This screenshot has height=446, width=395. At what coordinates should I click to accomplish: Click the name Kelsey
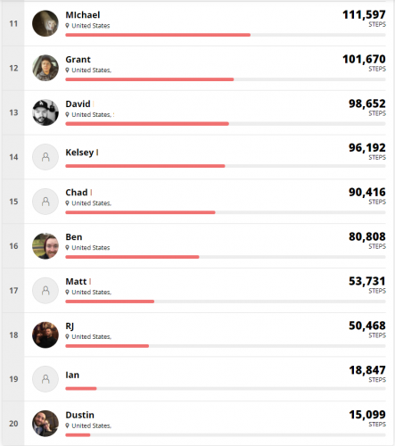tap(79, 153)
